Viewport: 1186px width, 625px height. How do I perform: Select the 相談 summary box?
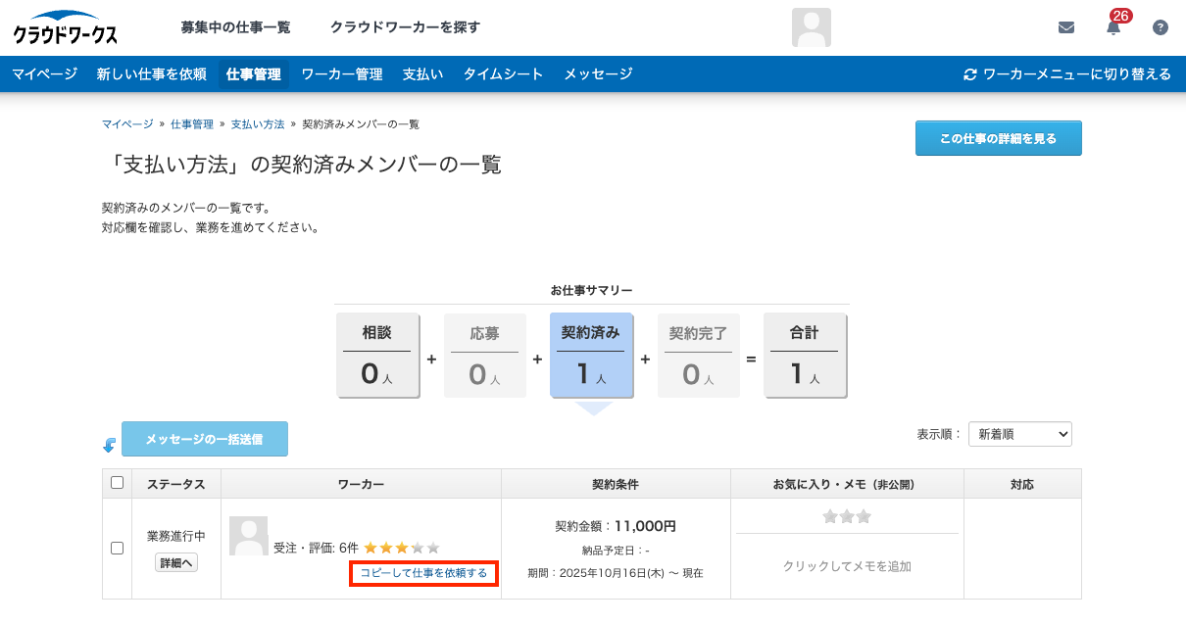[377, 356]
